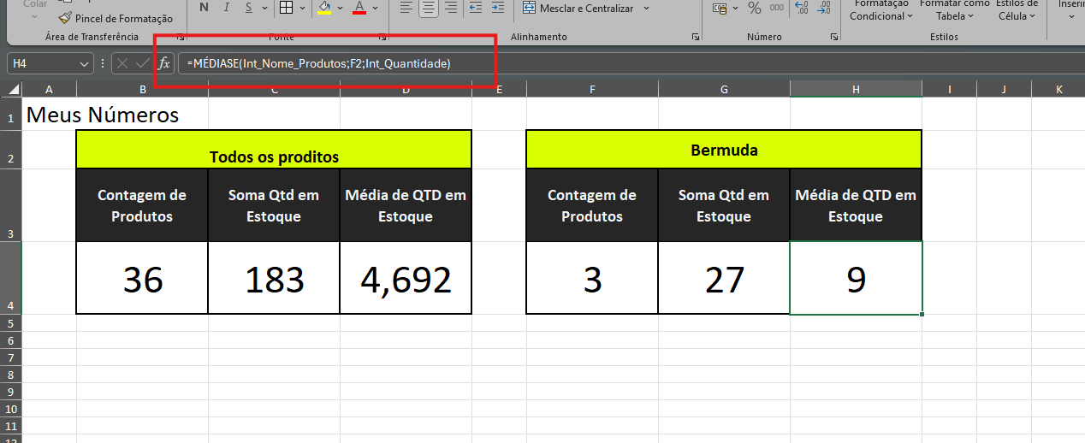Click 'Média de QTD em Estoque' under Bermuda
The image size is (1085, 443).
point(856,205)
